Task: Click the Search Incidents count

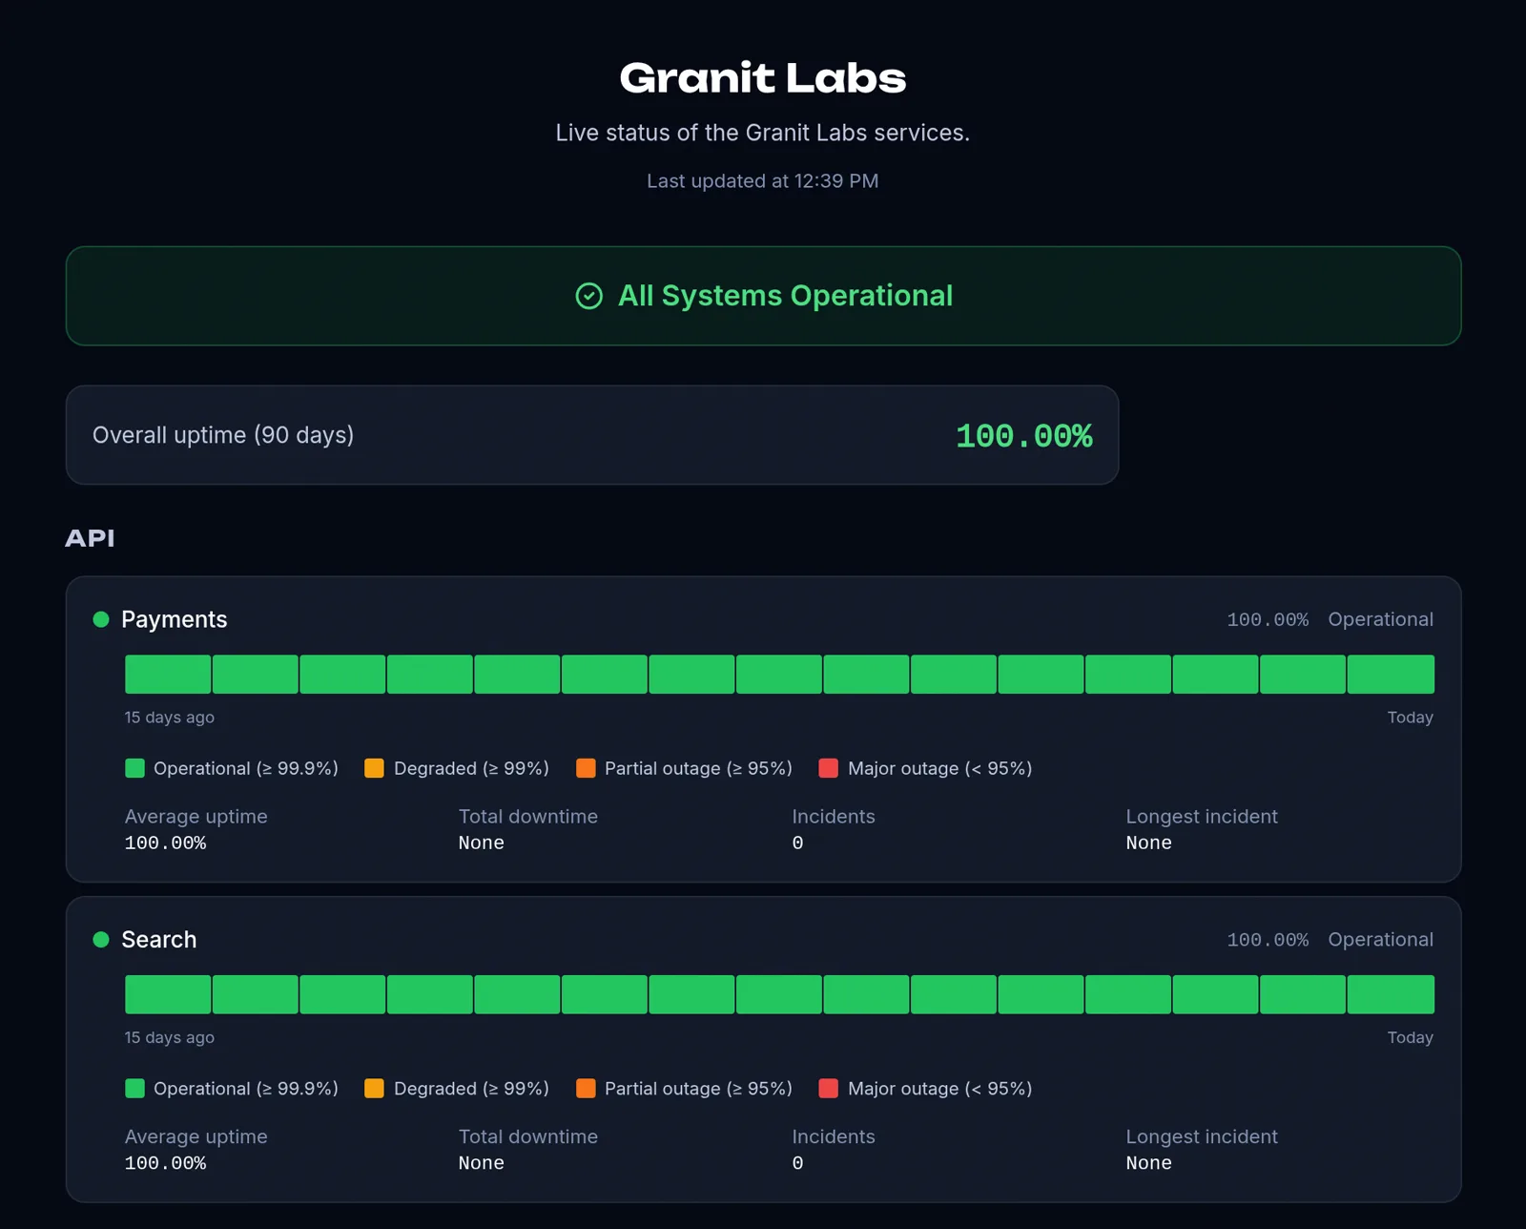Action: click(797, 1163)
